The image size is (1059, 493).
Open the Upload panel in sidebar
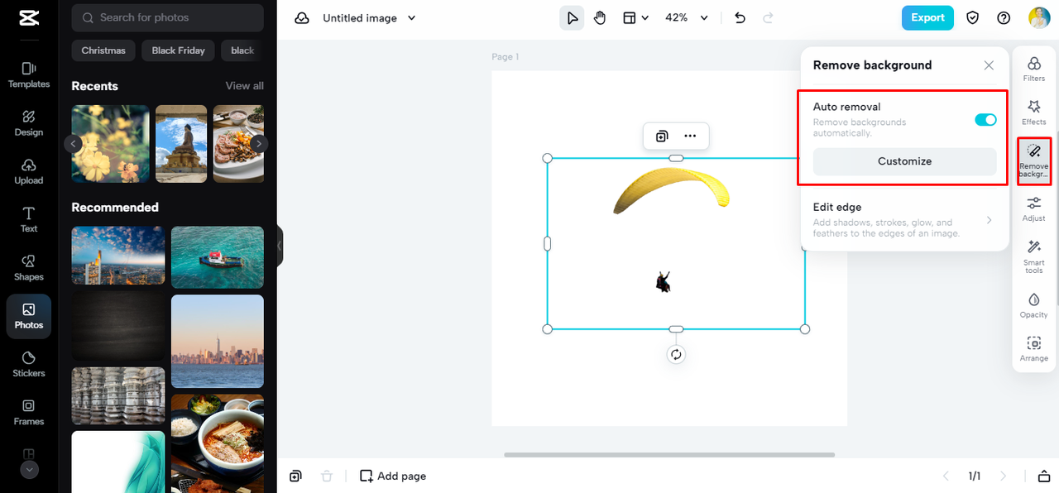(29, 171)
